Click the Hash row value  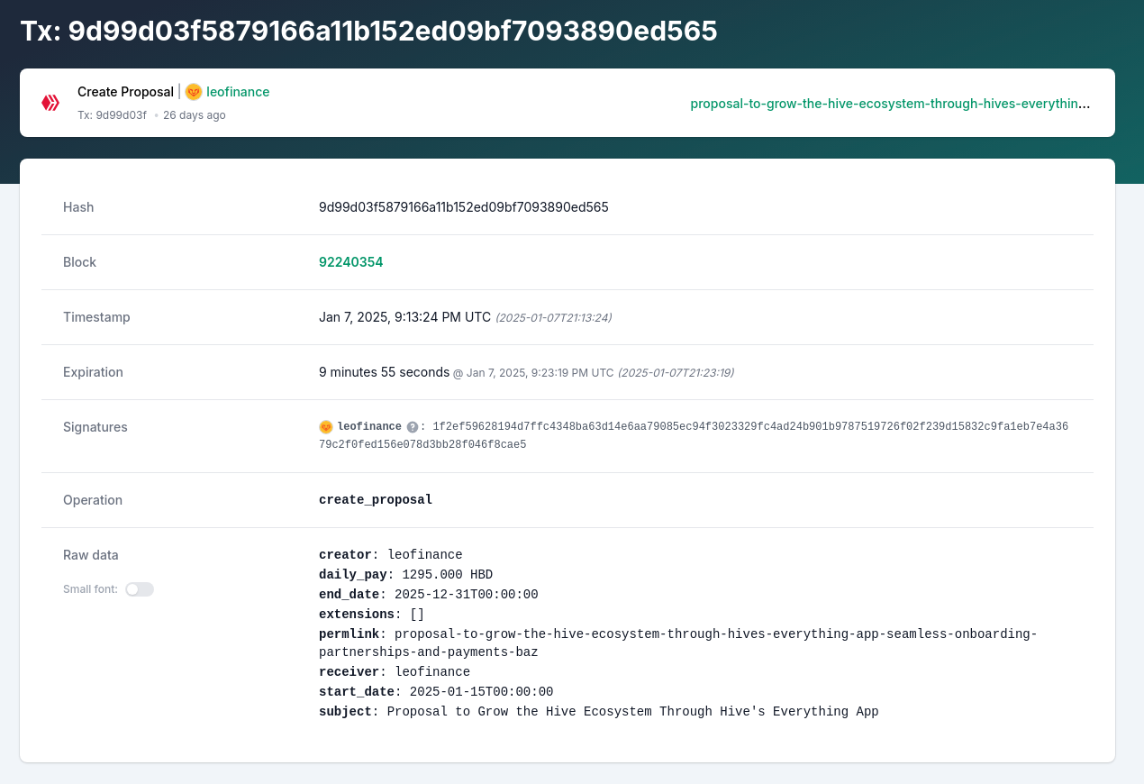tap(464, 207)
